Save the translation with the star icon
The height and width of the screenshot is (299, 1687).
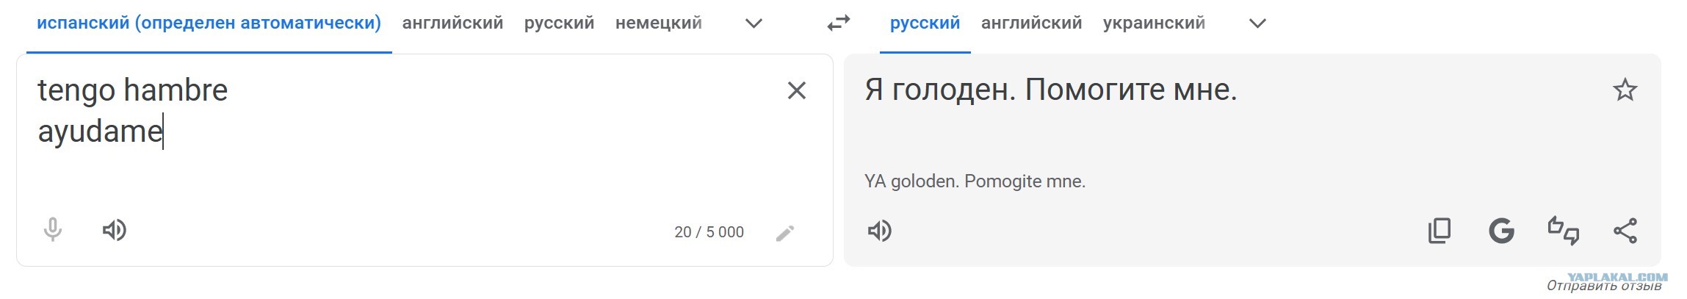1625,90
